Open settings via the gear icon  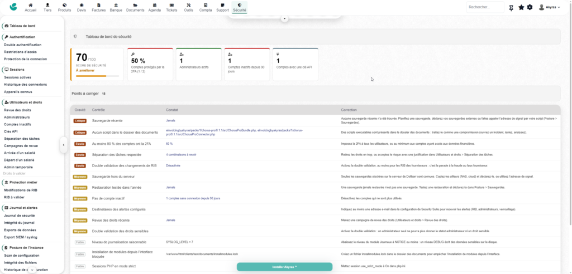pyautogui.click(x=530, y=7)
